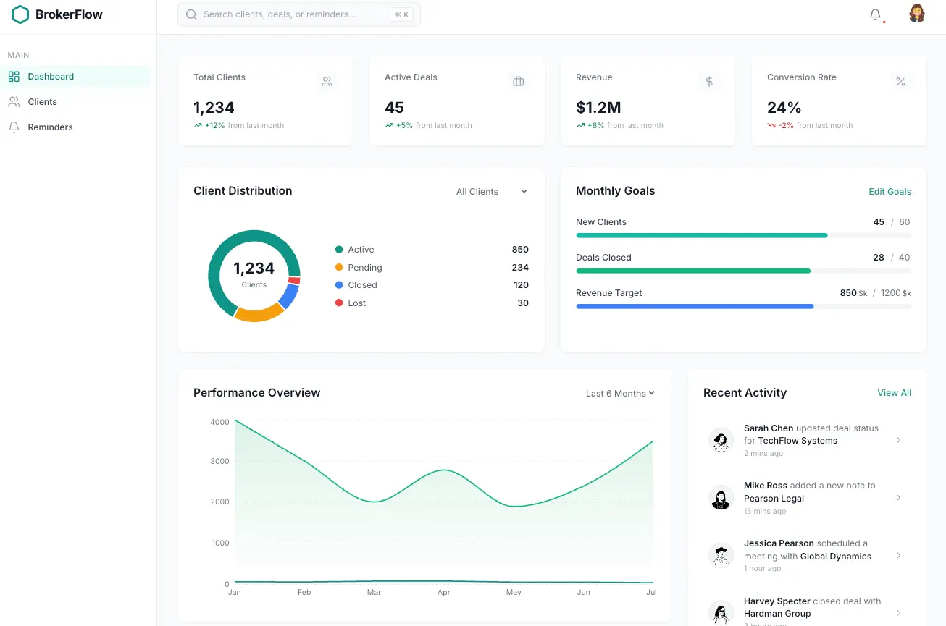
Task: Open the notifications bell icon
Action: pos(875,14)
